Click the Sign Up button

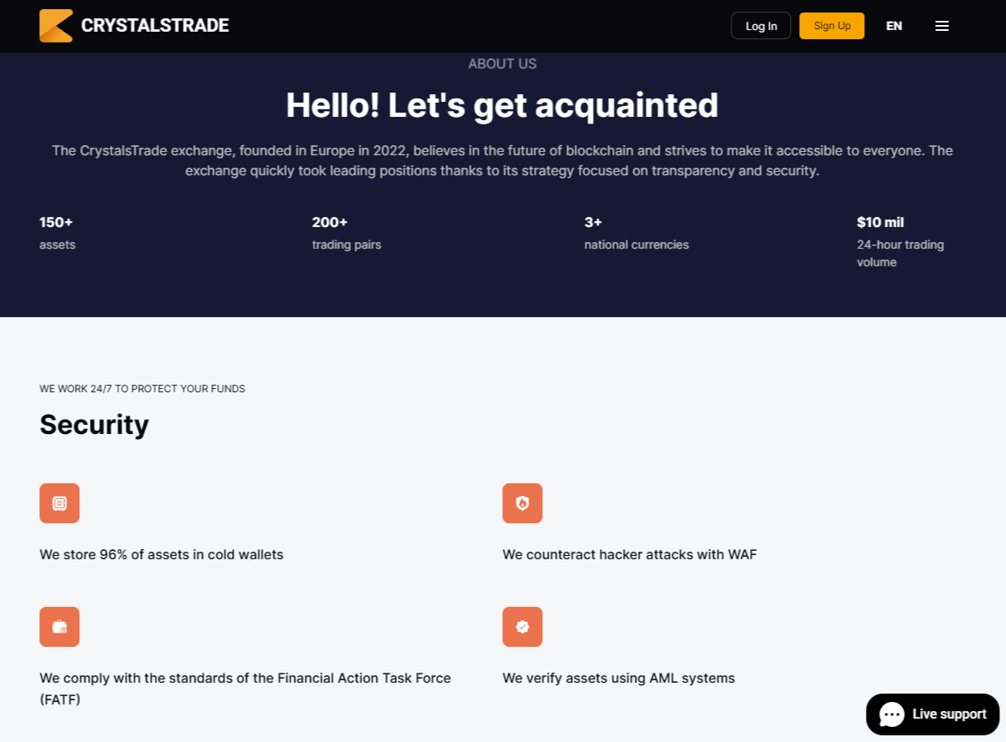[832, 26]
